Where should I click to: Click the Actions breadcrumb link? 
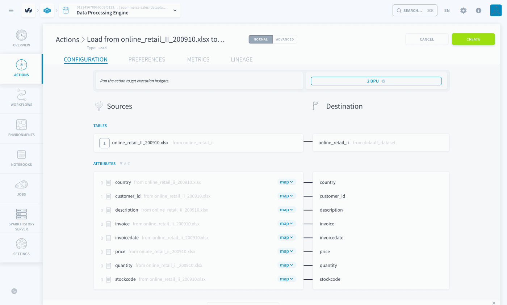(x=67, y=39)
